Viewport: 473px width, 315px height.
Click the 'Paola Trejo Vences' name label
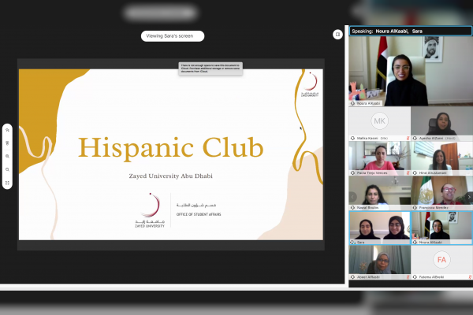pyautogui.click(x=372, y=173)
